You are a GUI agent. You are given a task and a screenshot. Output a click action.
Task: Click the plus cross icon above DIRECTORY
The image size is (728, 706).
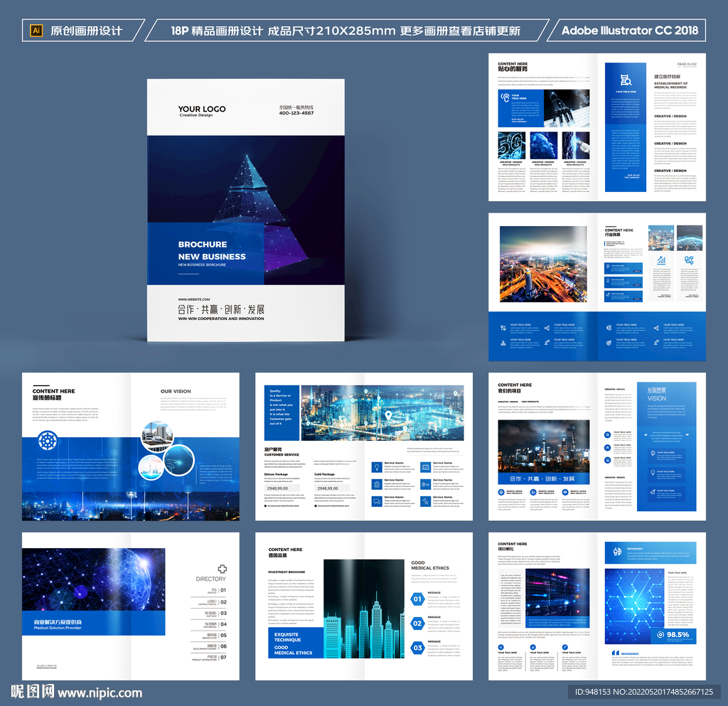pyautogui.click(x=222, y=569)
